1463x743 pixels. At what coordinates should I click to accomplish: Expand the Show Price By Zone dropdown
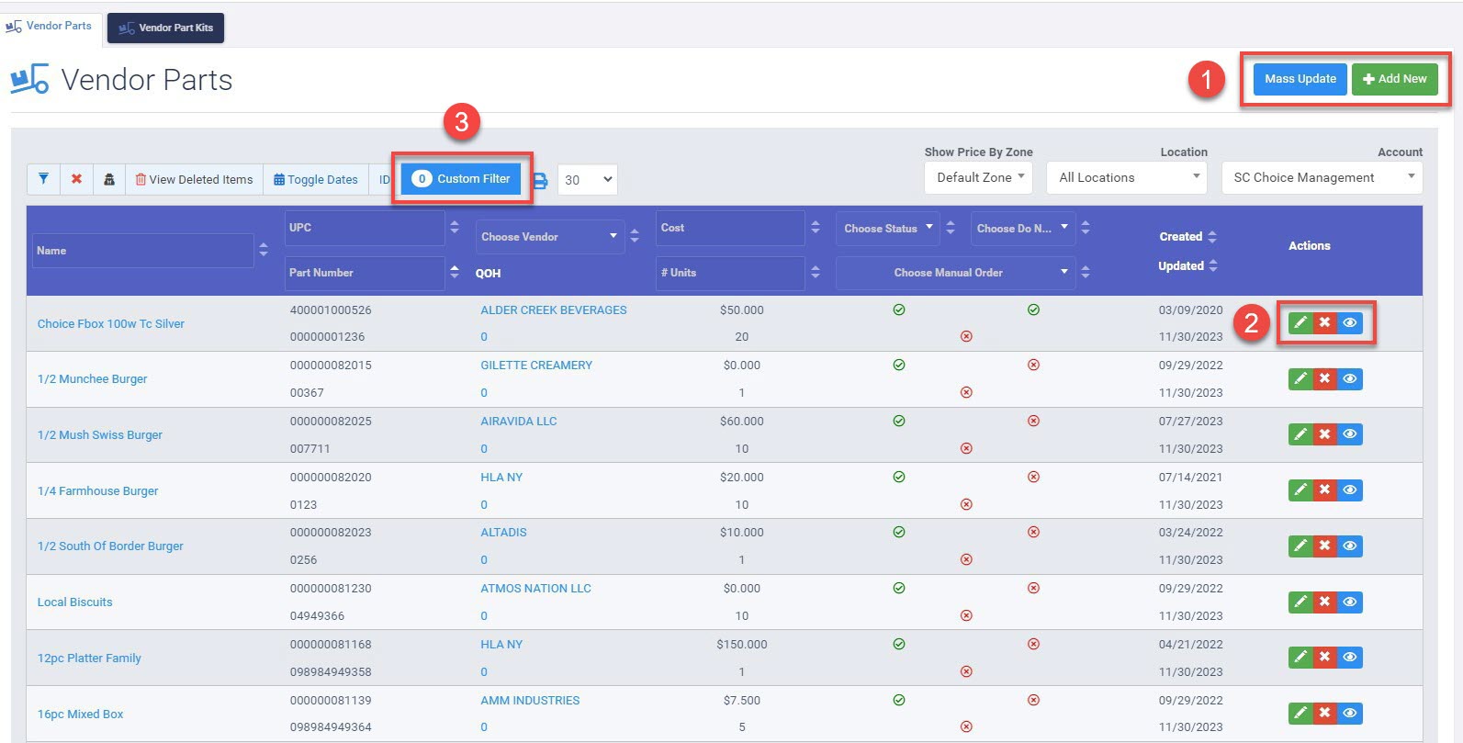pyautogui.click(x=978, y=177)
